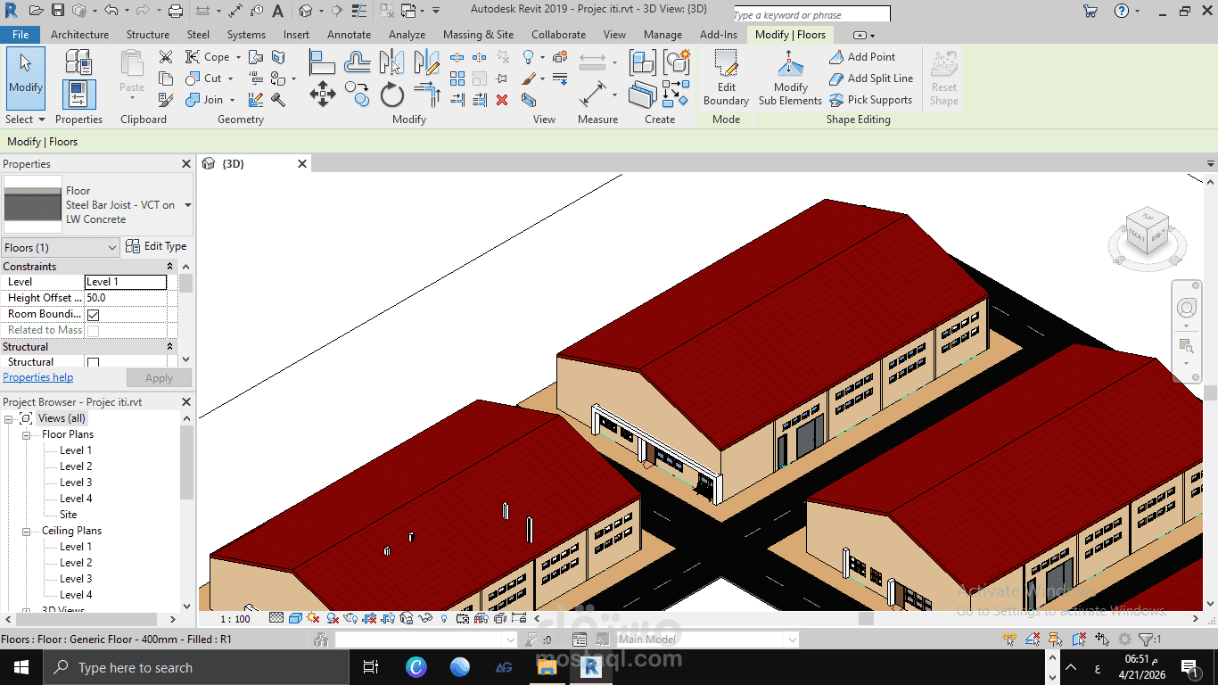Viewport: 1218px width, 685px height.
Task: Collapse the Floor Plans tree node
Action: [x=26, y=434]
